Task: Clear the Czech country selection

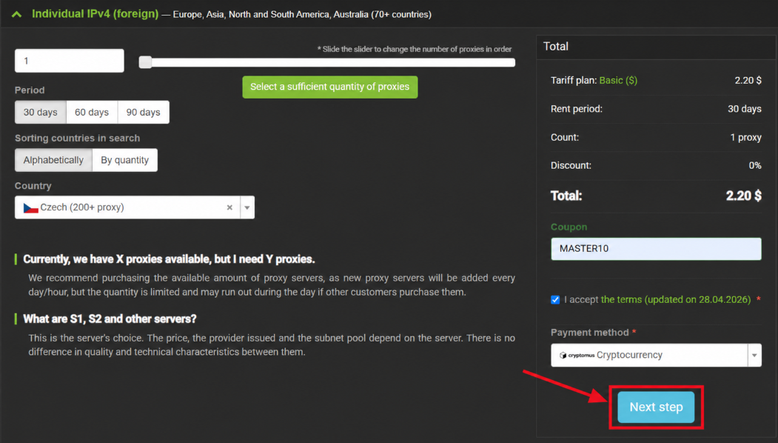Action: (x=229, y=207)
